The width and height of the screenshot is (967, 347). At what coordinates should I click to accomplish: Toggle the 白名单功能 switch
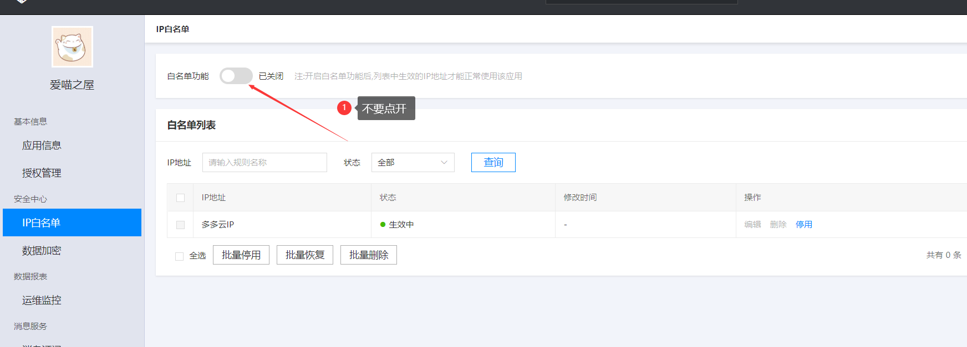pos(236,76)
